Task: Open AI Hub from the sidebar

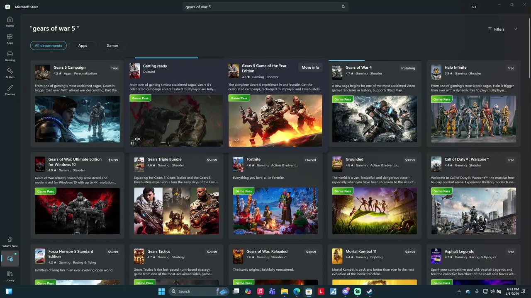Action: pyautogui.click(x=10, y=73)
